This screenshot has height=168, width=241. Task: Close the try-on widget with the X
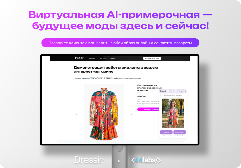(185, 91)
